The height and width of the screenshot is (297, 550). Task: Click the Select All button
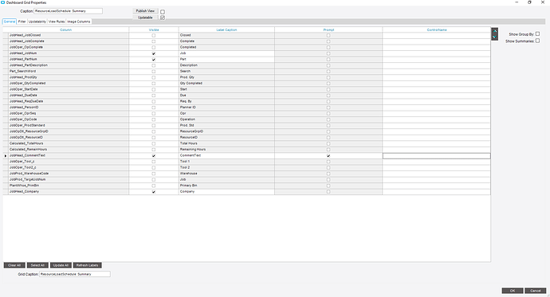point(37,265)
